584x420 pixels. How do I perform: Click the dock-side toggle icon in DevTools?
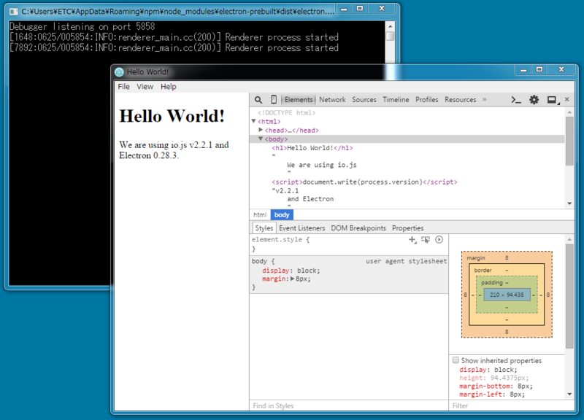tap(553, 100)
